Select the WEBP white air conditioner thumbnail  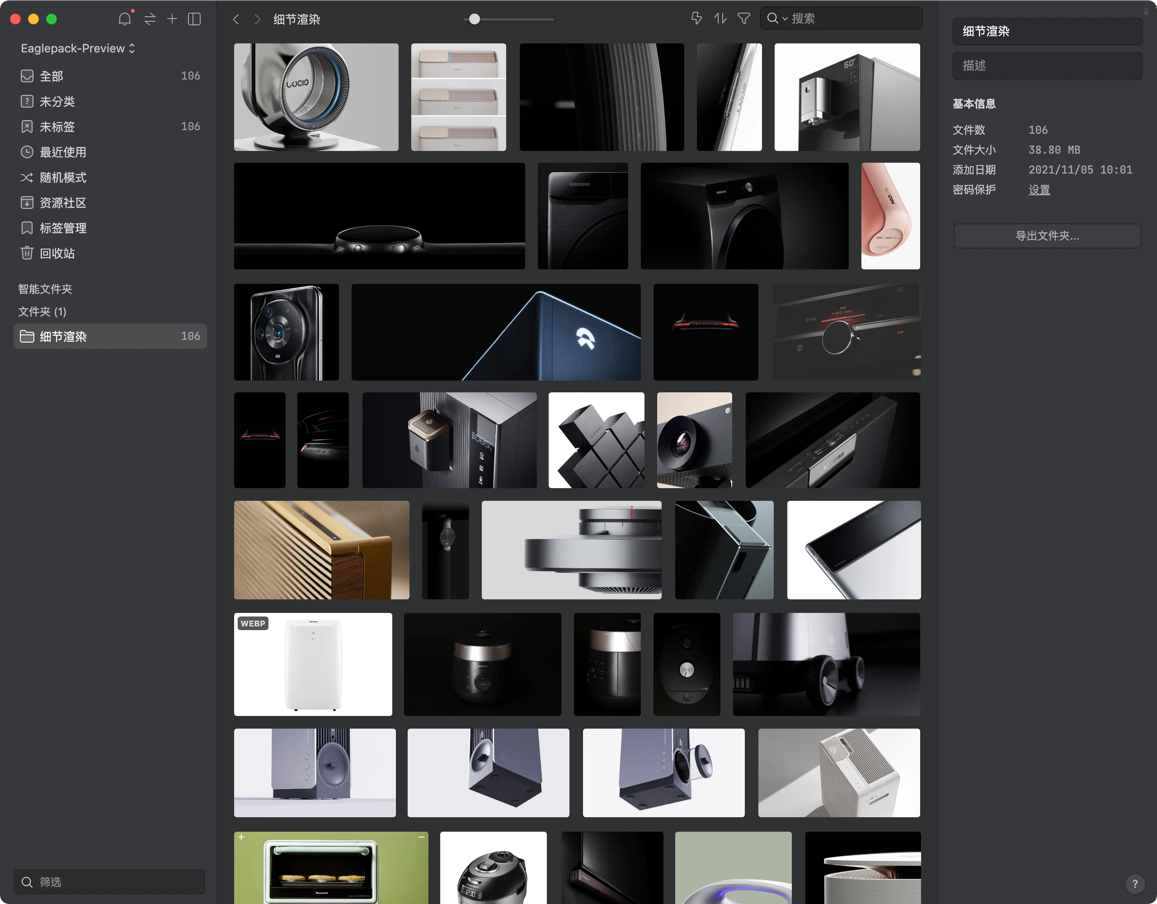tap(313, 664)
